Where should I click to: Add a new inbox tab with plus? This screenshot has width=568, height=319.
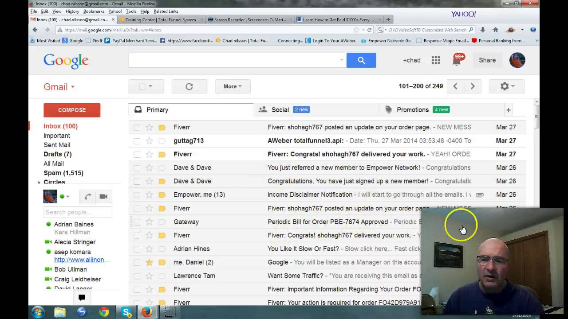[x=509, y=110]
